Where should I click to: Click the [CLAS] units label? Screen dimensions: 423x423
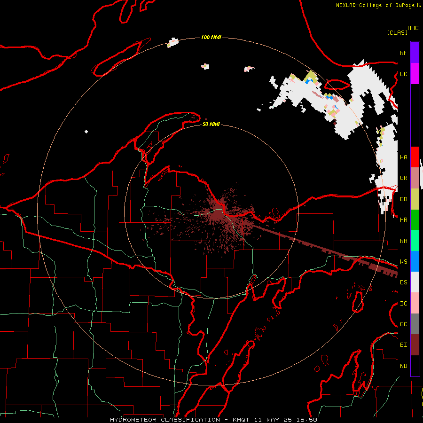click(397, 32)
